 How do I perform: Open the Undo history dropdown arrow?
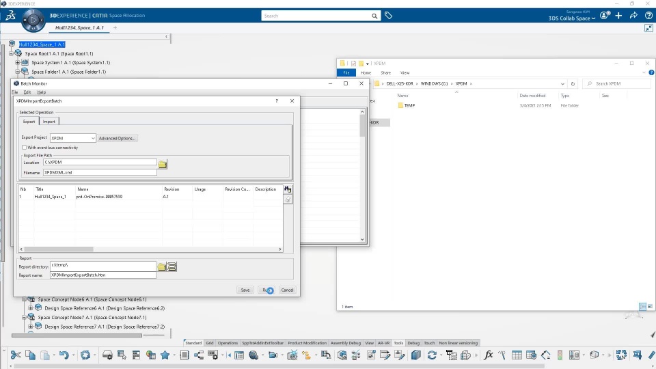[x=73, y=355]
